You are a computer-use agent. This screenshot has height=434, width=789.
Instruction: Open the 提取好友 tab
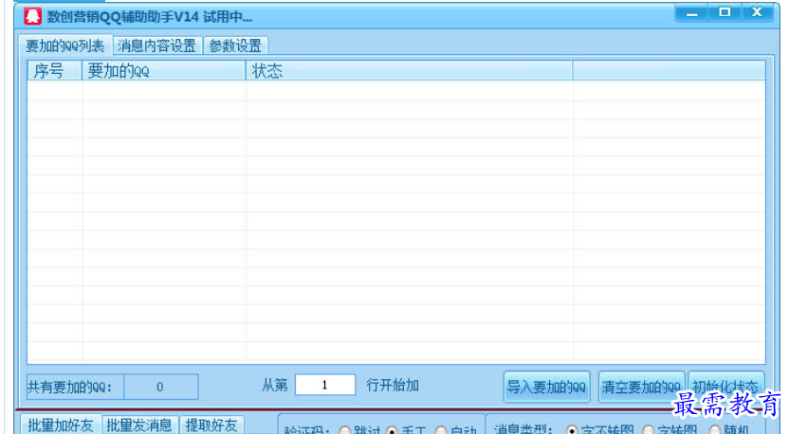pyautogui.click(x=211, y=425)
